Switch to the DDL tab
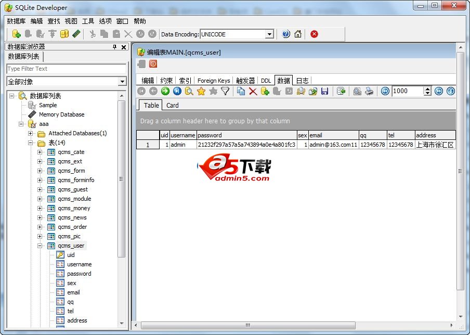The image size is (470, 335). [266, 81]
